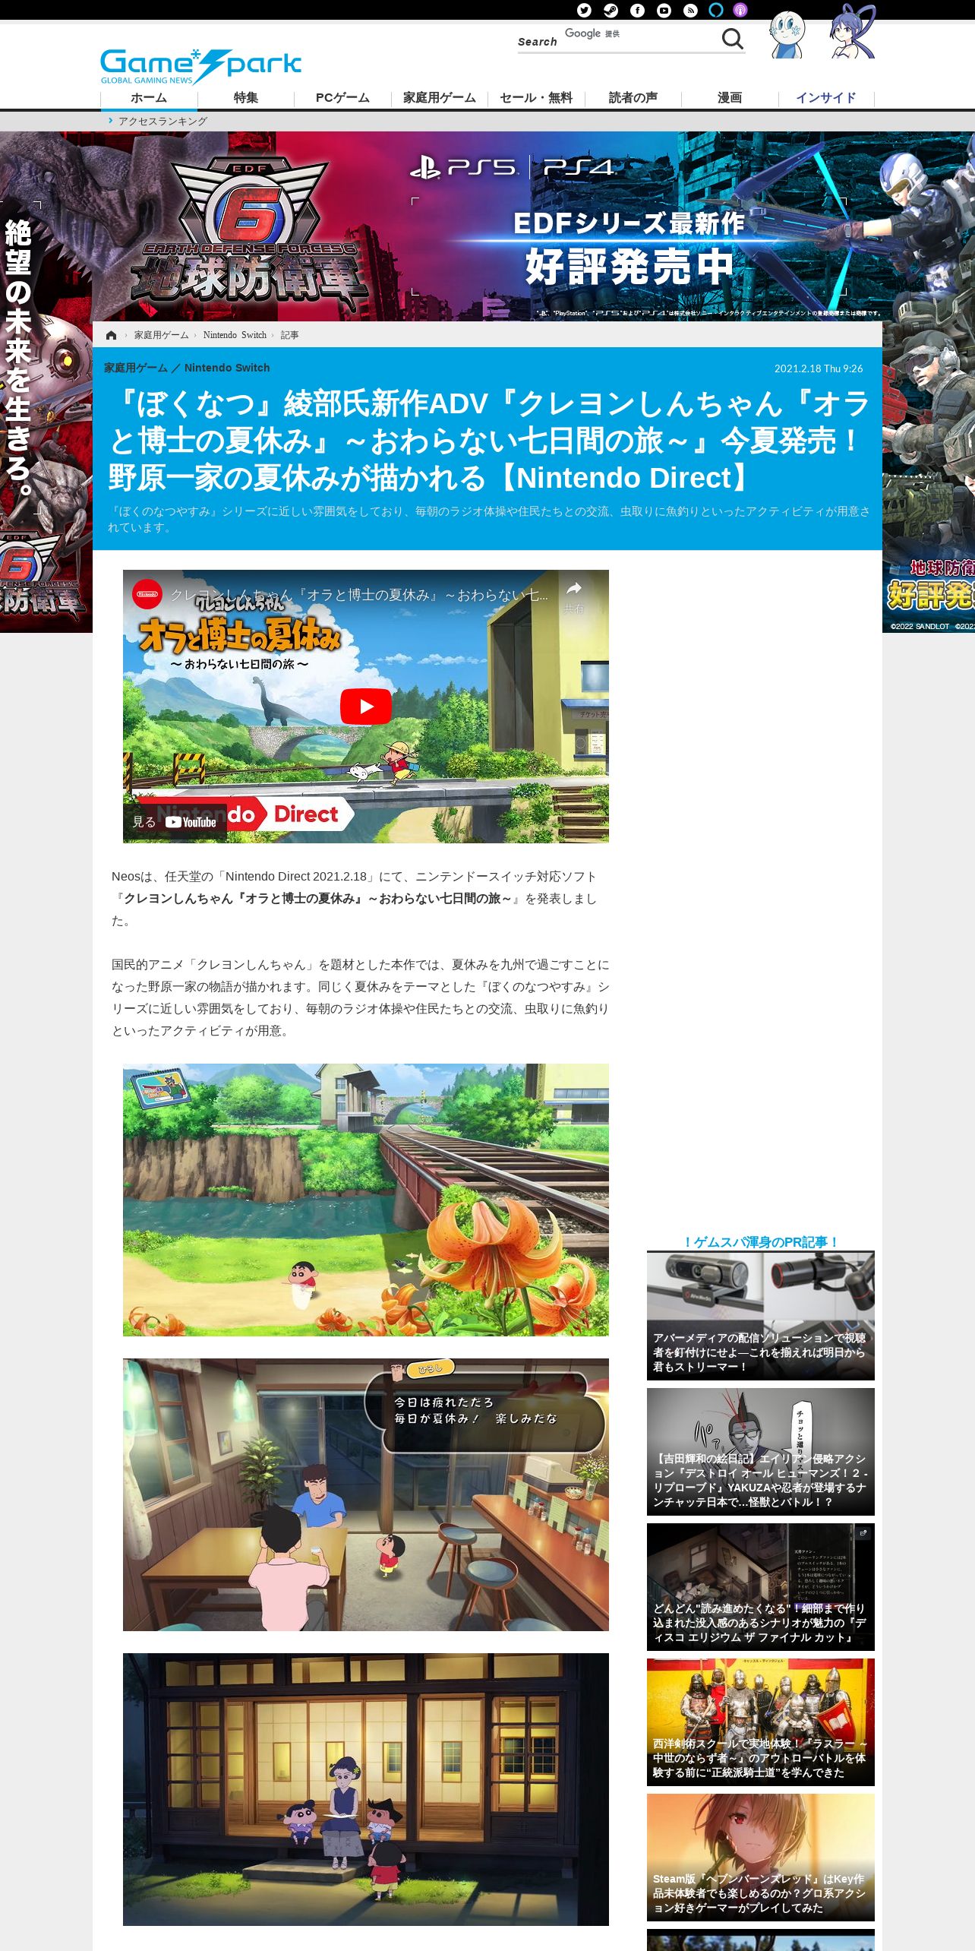Open the right EDF6 side banner
The image size is (975, 1951).
click(x=929, y=381)
